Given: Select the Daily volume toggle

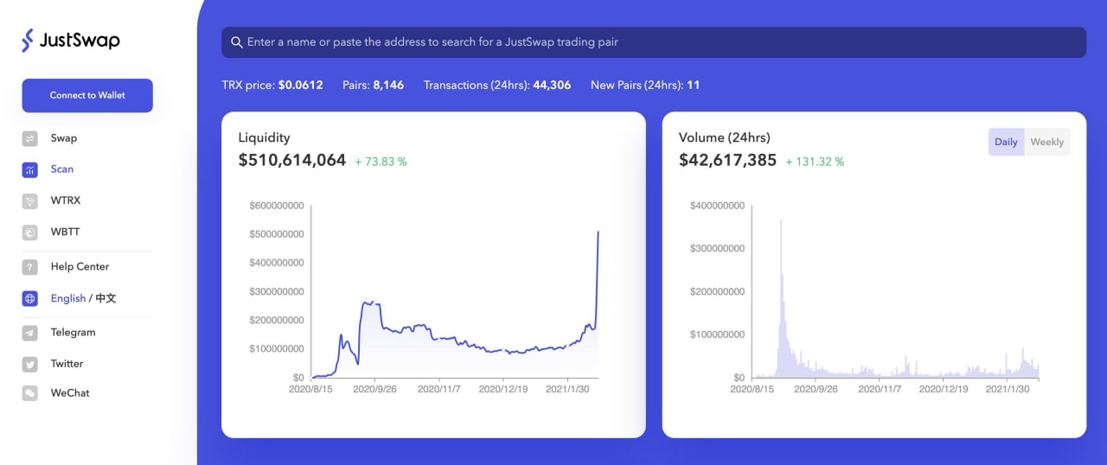Looking at the screenshot, I should click(1006, 142).
